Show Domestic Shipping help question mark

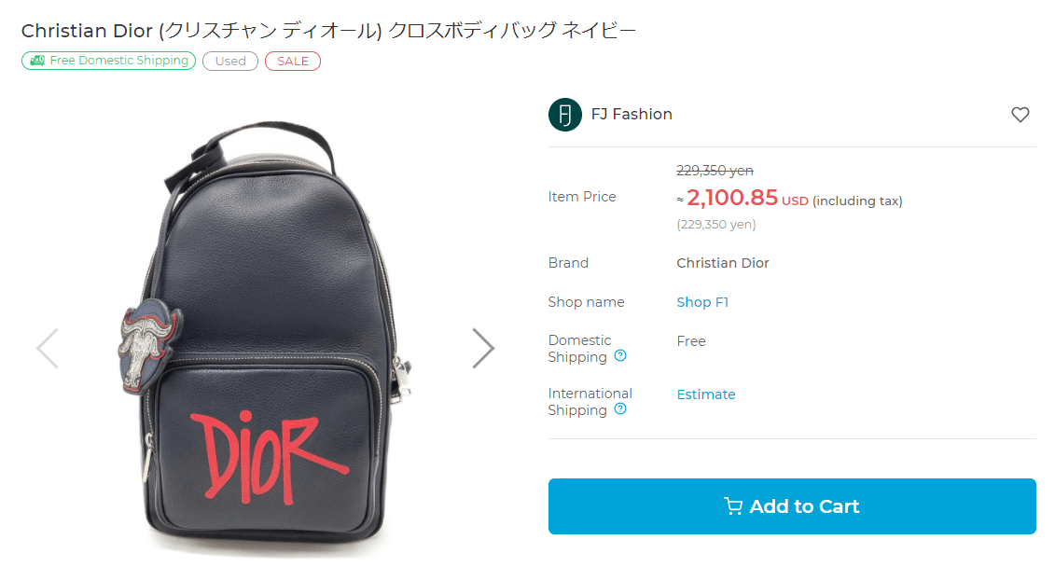[620, 355]
